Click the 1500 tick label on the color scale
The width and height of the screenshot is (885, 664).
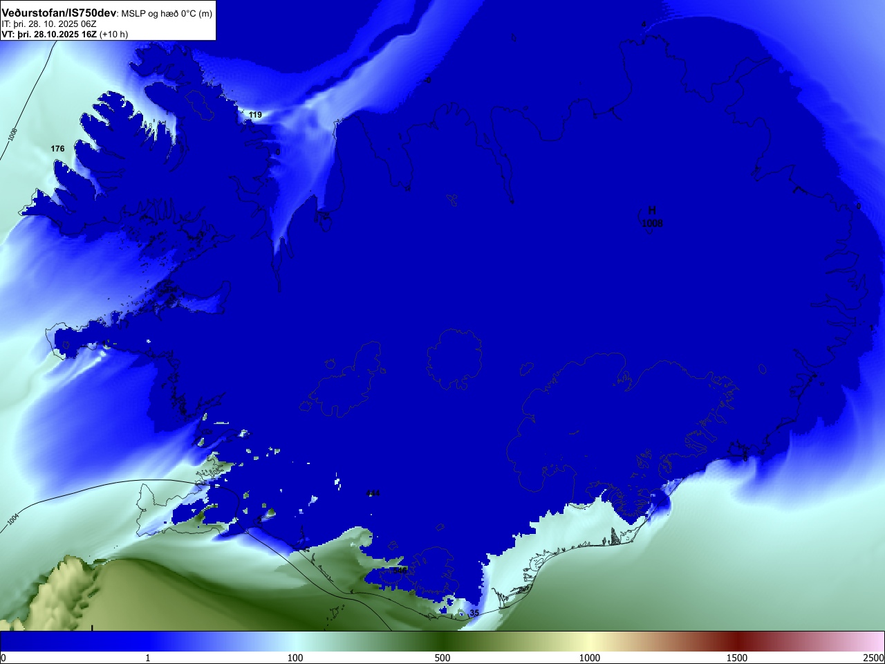coord(737,658)
